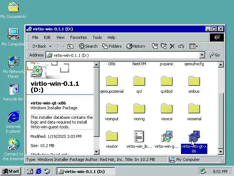234x176 pixels.
Task: Click the Go button
Action: (215, 55)
